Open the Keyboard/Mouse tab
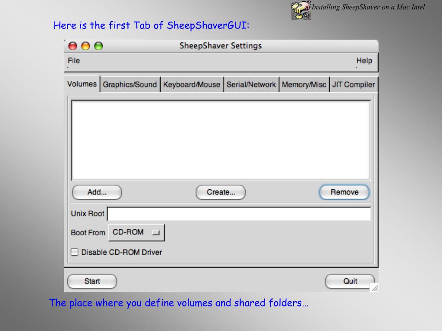This screenshot has height=331, width=442. tap(192, 84)
